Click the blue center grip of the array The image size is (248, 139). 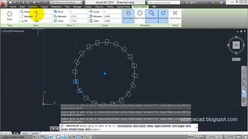pos(105,74)
